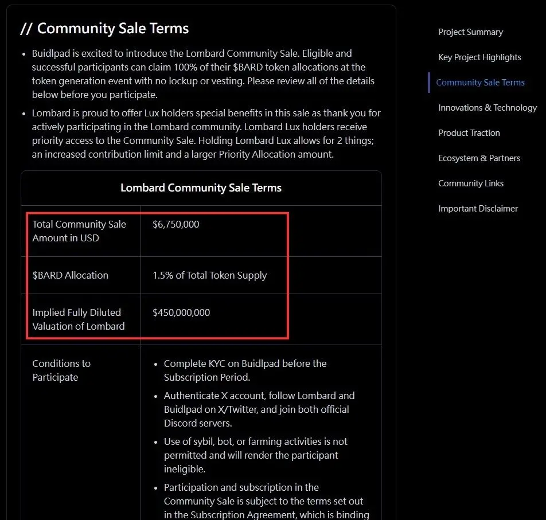
Task: Select Community Sale Terms in sidebar
Action: [480, 83]
